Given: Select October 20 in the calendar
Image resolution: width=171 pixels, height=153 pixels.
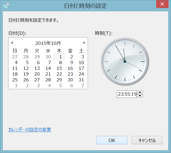Looking at the screenshot, I should pyautogui.click(x=37, y=74).
